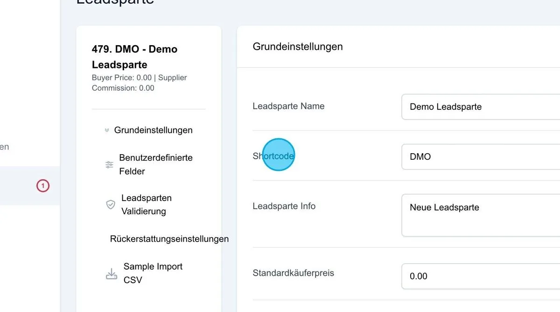Click the small icon beside Grundeinstellungen menu item
Screen dimensions: 560x312
click(107, 130)
